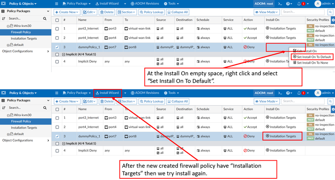Screen dimensions: 335x180
Task: Open notifications bell in lower screenshot
Action: [299, 93]
